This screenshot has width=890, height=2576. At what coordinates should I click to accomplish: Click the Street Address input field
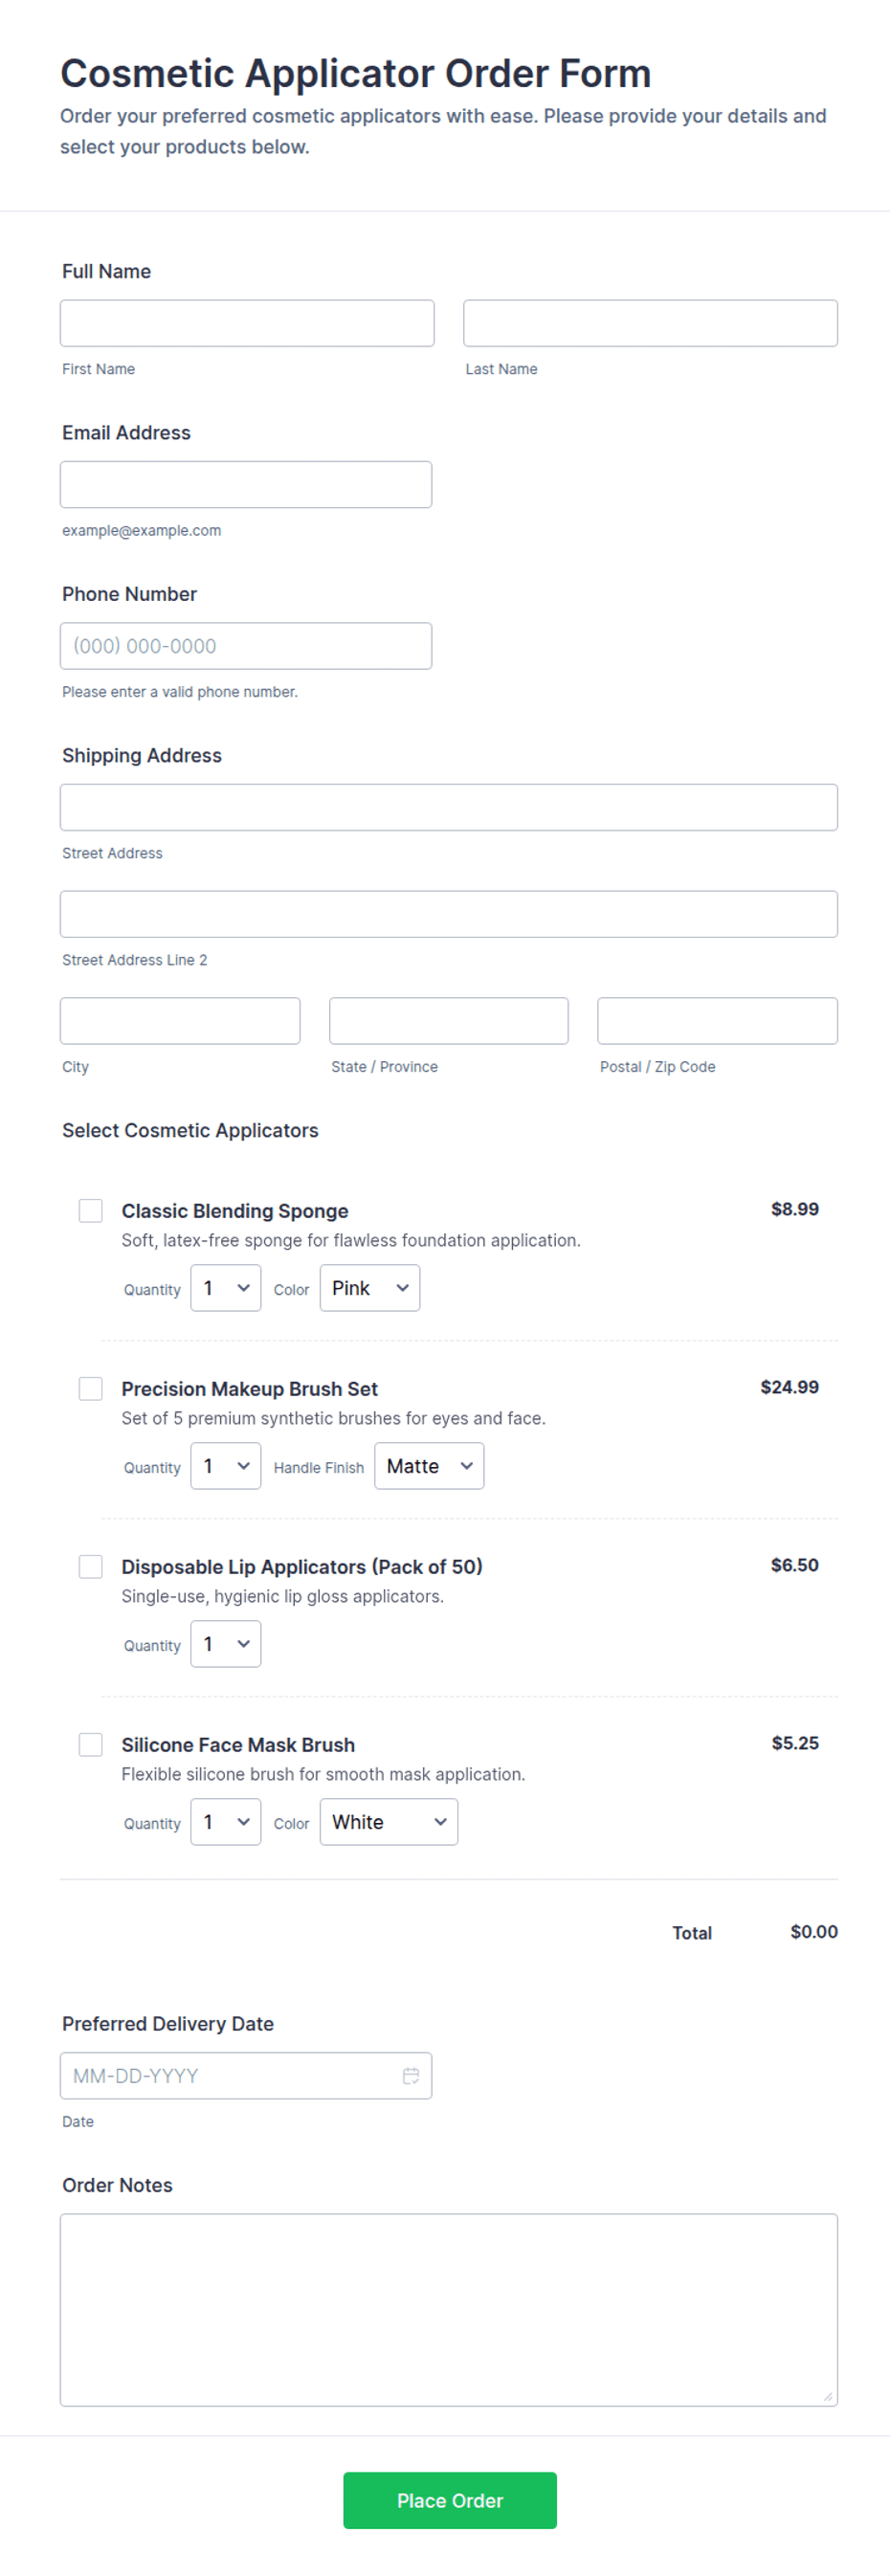(449, 807)
